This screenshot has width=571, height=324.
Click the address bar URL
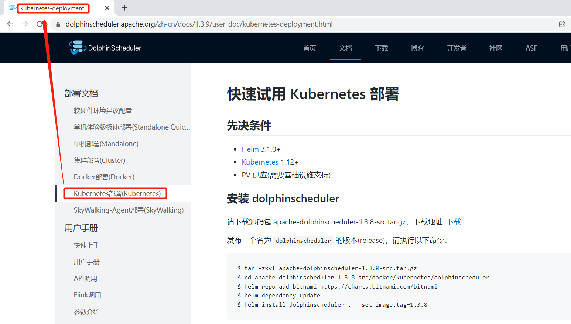click(x=199, y=24)
